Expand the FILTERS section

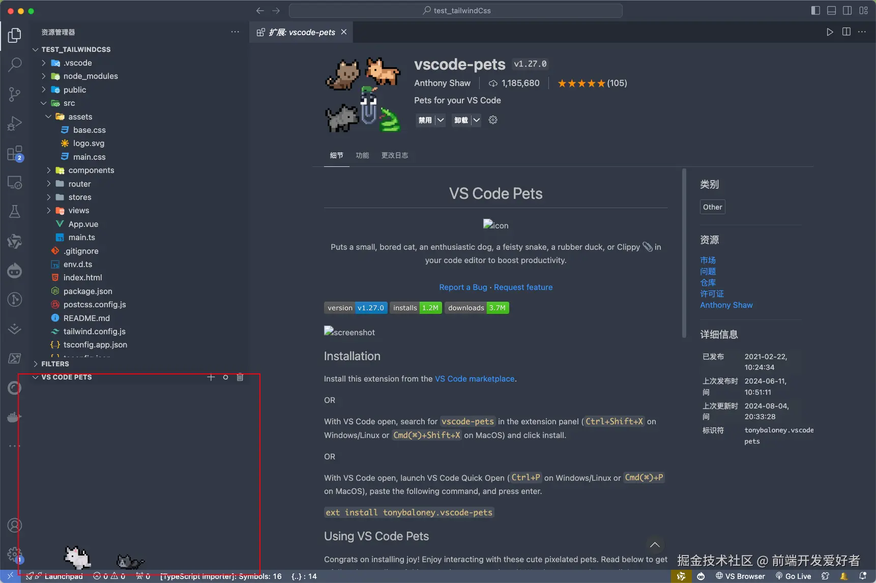55,364
